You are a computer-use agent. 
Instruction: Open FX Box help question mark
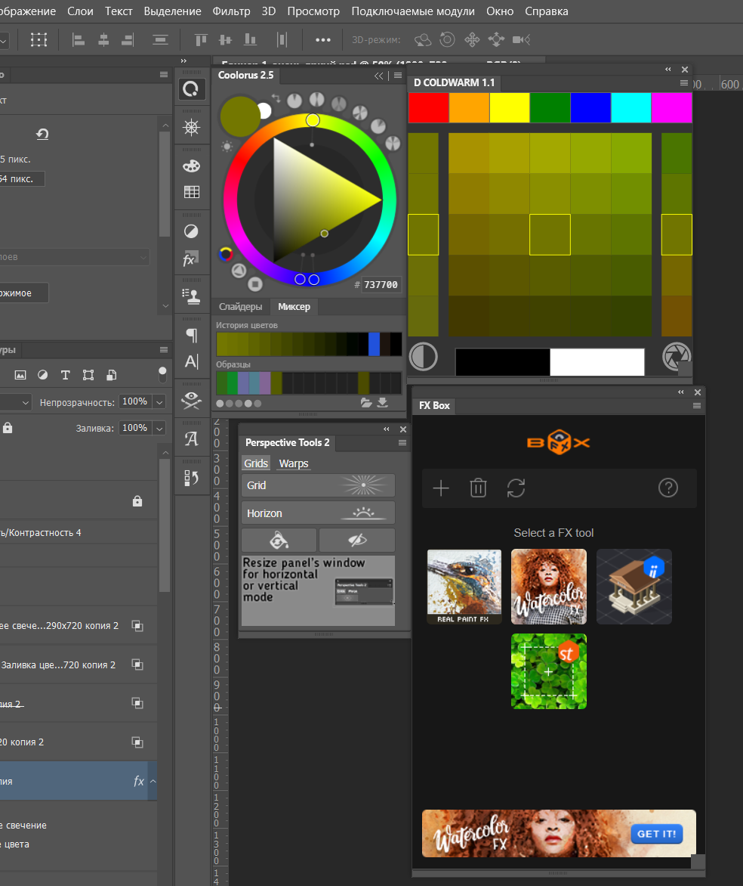tap(667, 488)
